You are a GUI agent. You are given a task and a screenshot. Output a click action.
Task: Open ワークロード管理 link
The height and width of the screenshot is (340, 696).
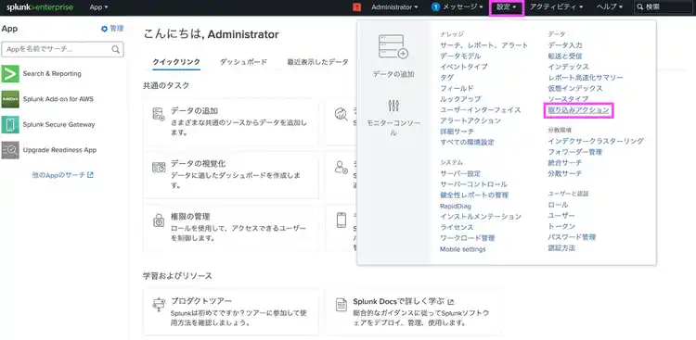pos(468,238)
